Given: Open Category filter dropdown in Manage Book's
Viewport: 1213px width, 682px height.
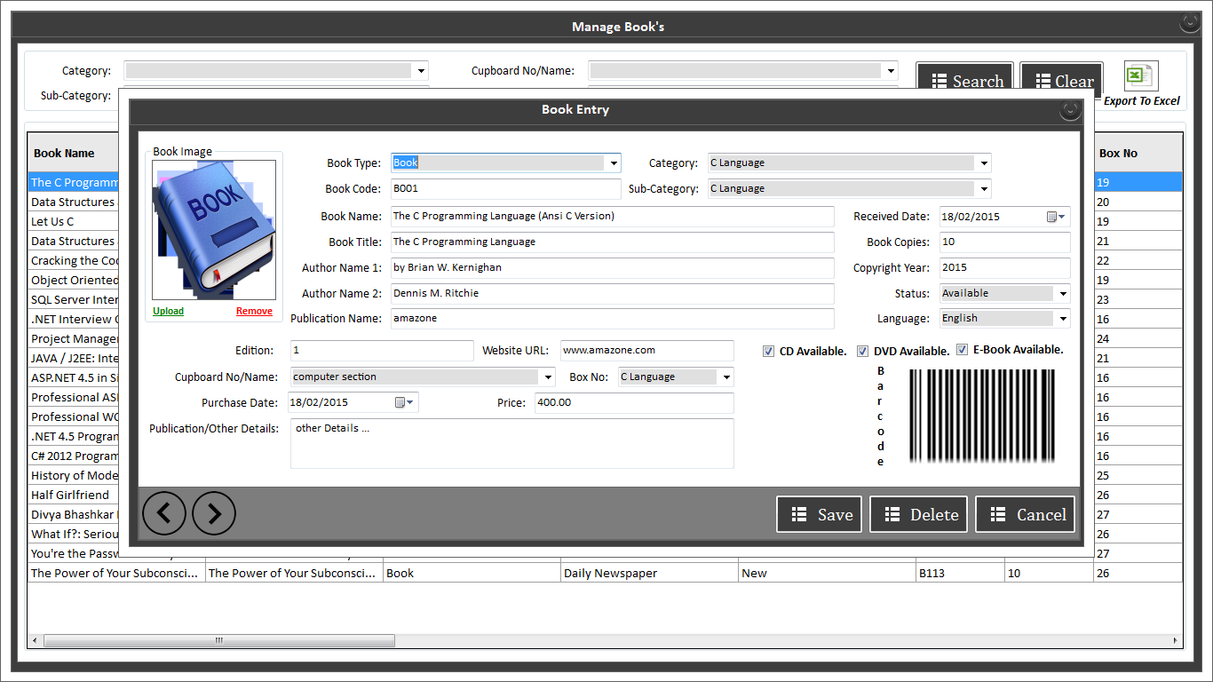Looking at the screenshot, I should [x=421, y=71].
